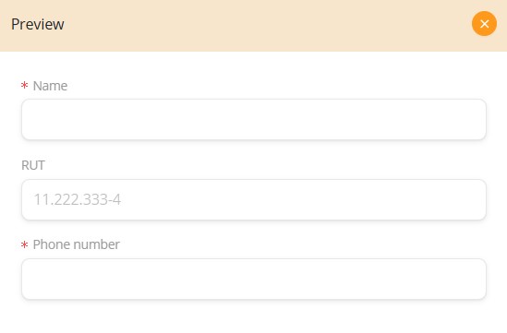Close the Preview panel with the orange X
Screen dimensions: 507x333
point(484,24)
